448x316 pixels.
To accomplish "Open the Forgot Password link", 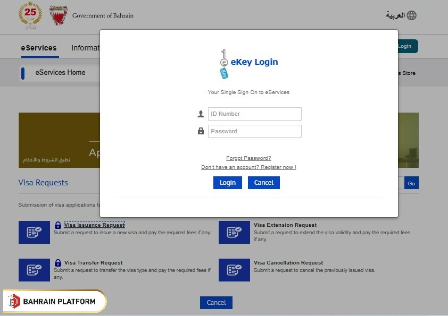I will 248,158.
